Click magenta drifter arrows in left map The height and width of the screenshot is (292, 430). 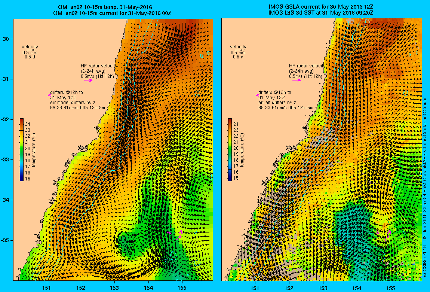click(x=175, y=235)
